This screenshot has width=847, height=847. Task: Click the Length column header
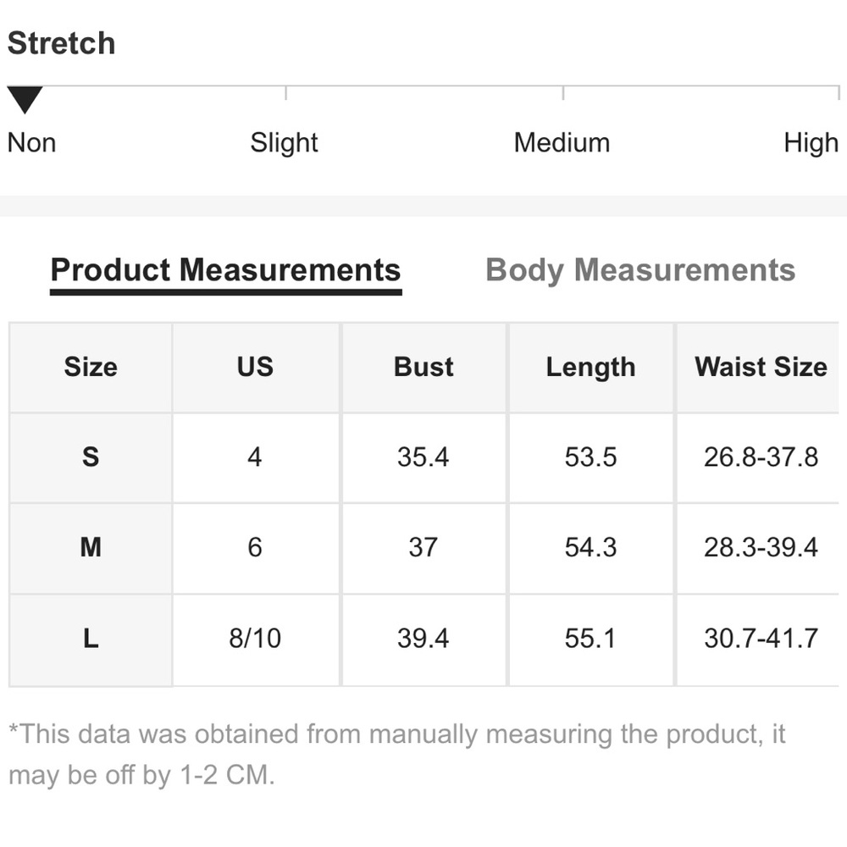point(591,368)
